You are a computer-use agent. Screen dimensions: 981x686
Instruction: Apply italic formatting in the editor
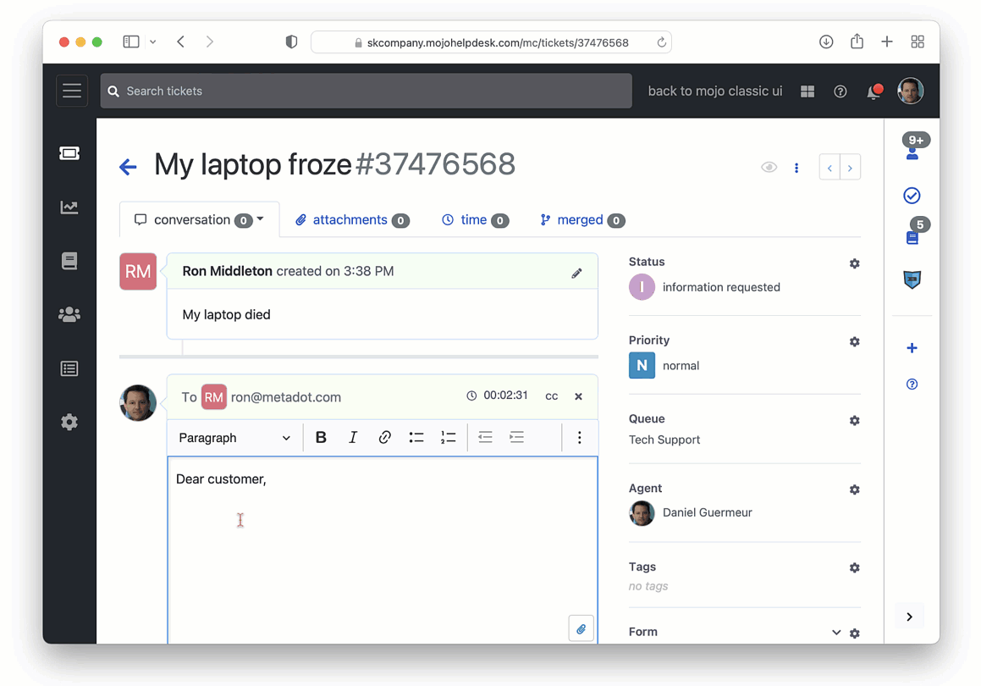click(x=353, y=438)
